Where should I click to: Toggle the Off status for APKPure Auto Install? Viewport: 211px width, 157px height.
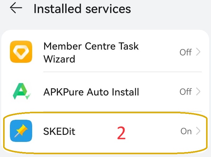(x=186, y=92)
